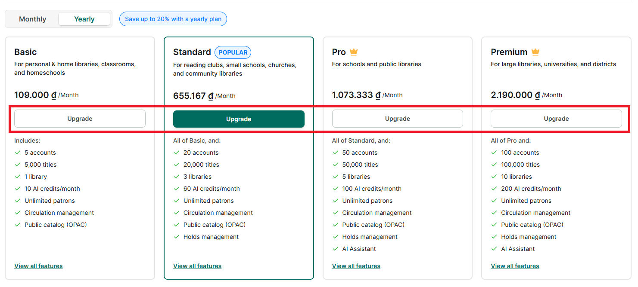View all features of the Premium plan
Image resolution: width=638 pixels, height=287 pixels.
tap(515, 266)
